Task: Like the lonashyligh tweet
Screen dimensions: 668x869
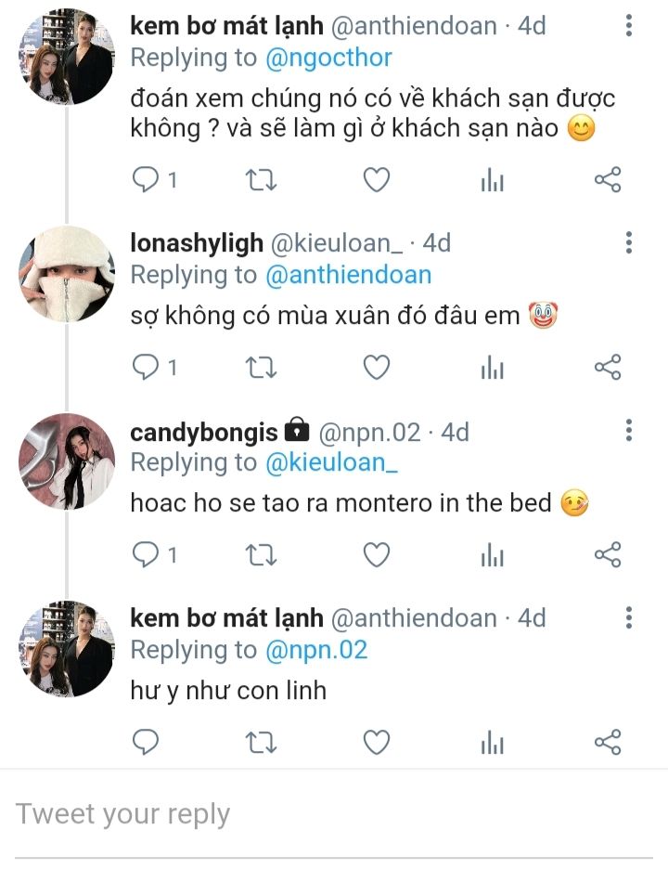Action: click(376, 369)
